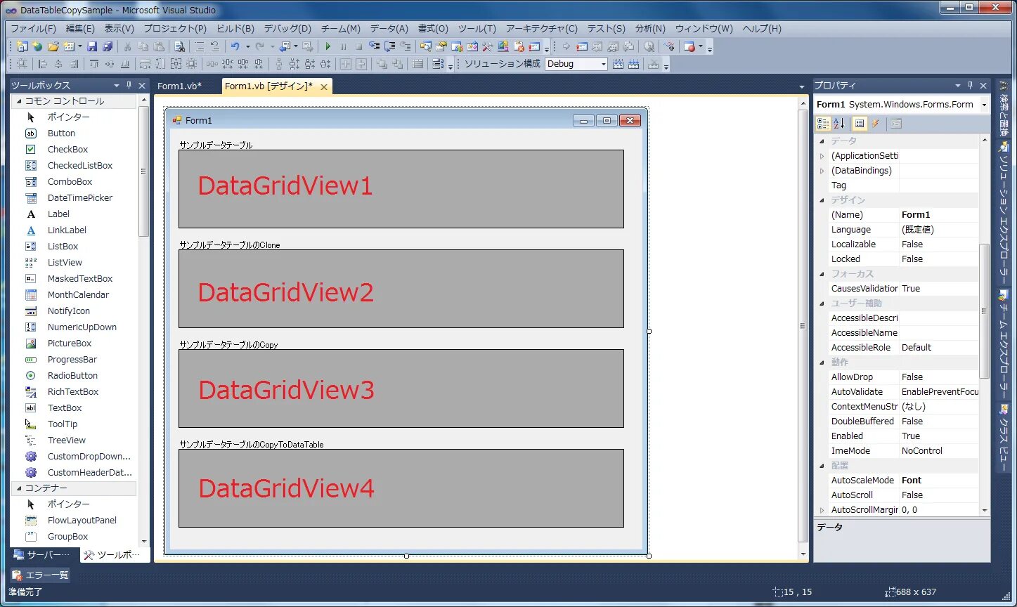This screenshot has width=1017, height=607.
Task: Select the Button control in the Toolbox
Action: click(61, 133)
